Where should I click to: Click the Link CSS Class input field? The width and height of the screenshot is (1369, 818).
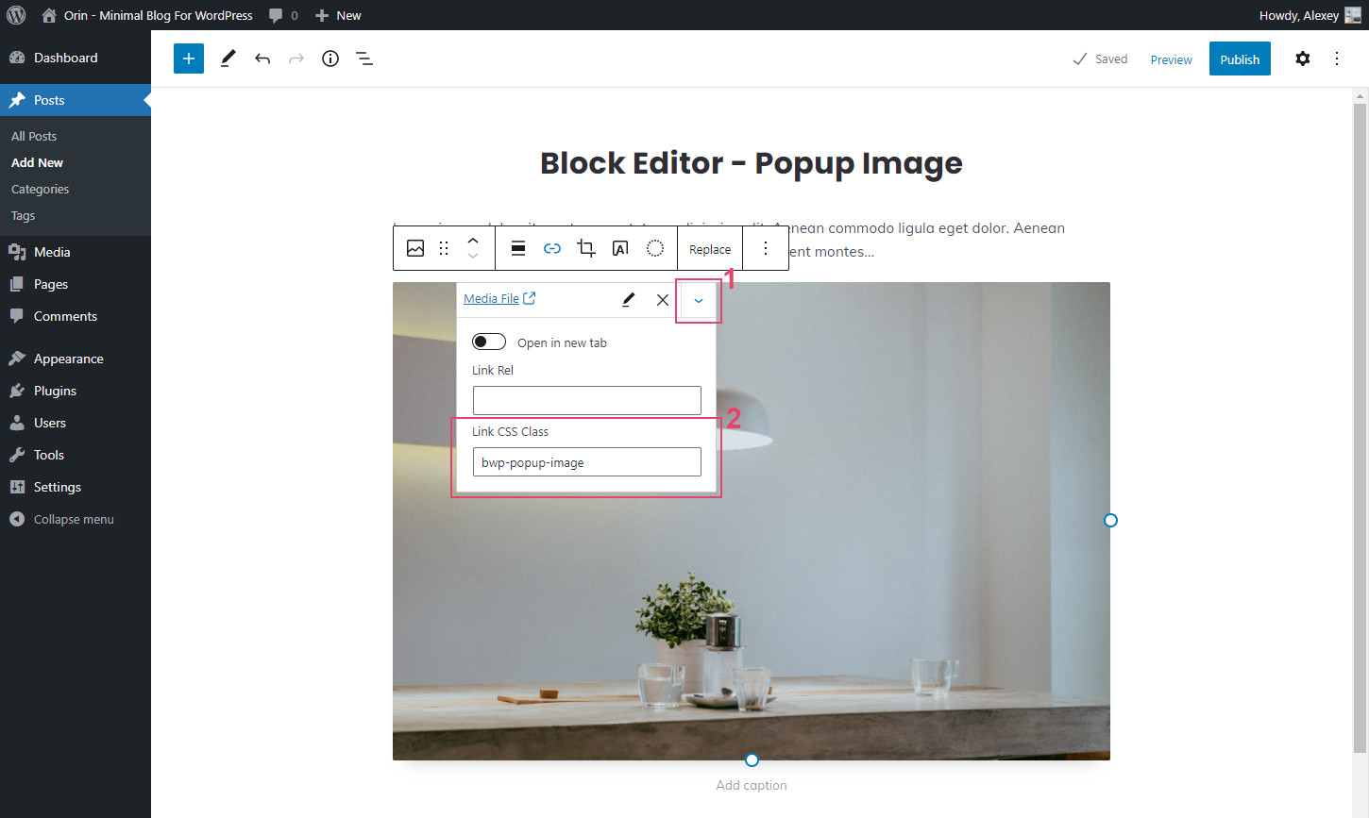click(x=586, y=461)
